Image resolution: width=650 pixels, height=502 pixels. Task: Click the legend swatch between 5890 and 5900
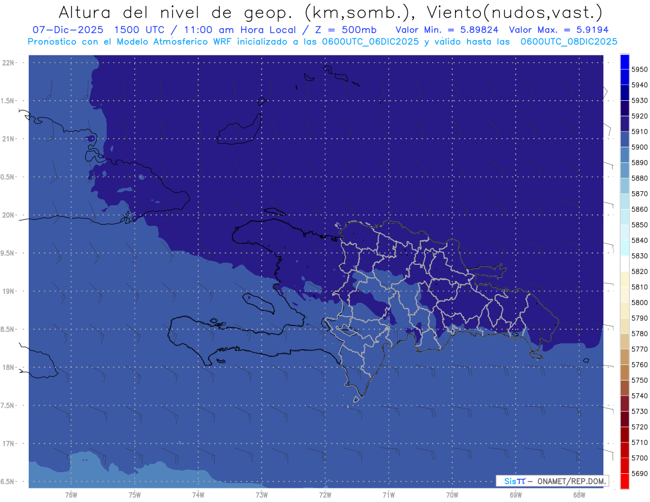625,155
